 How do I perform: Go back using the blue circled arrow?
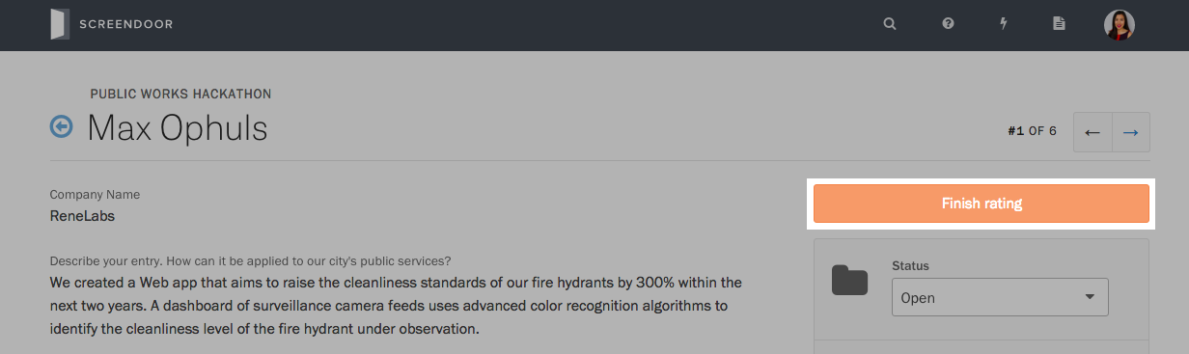62,126
